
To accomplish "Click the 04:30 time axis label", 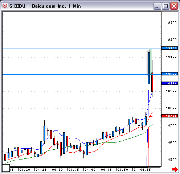I will tap(57, 170).
